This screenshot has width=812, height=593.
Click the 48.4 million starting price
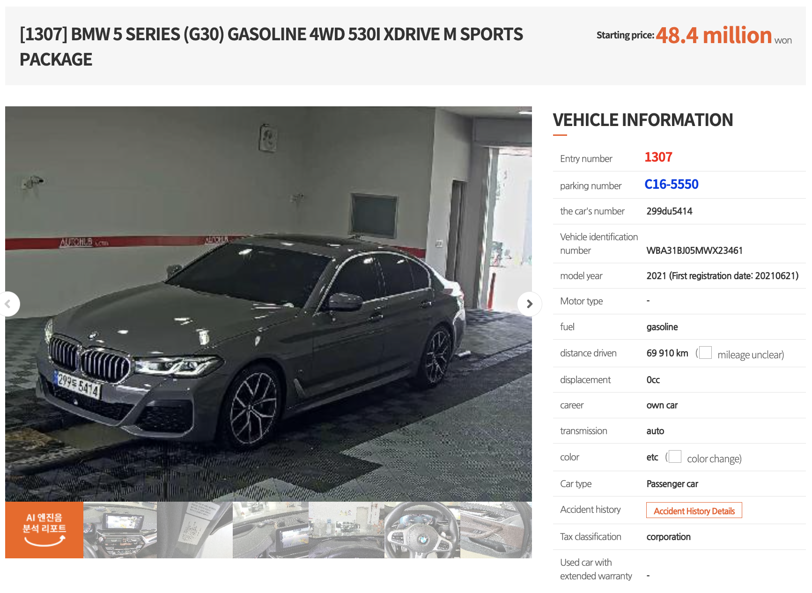(x=714, y=36)
